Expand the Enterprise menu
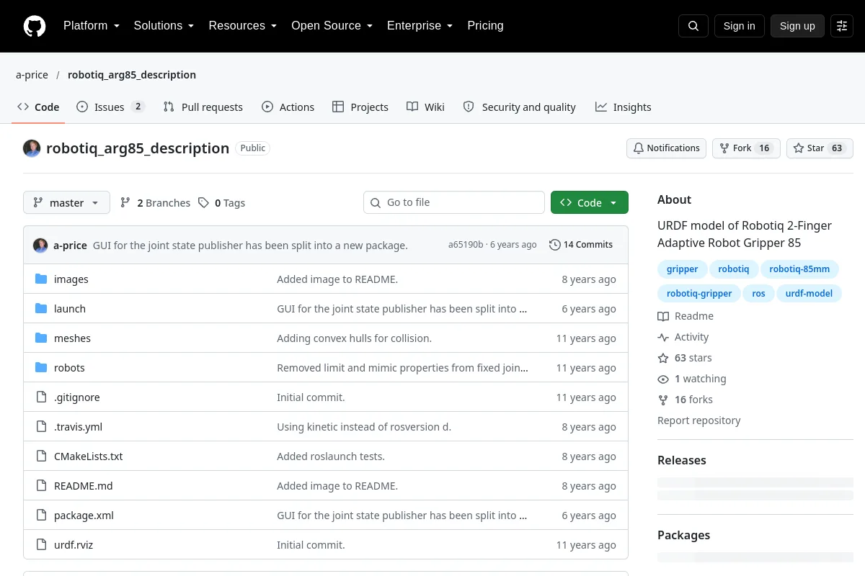 click(420, 26)
